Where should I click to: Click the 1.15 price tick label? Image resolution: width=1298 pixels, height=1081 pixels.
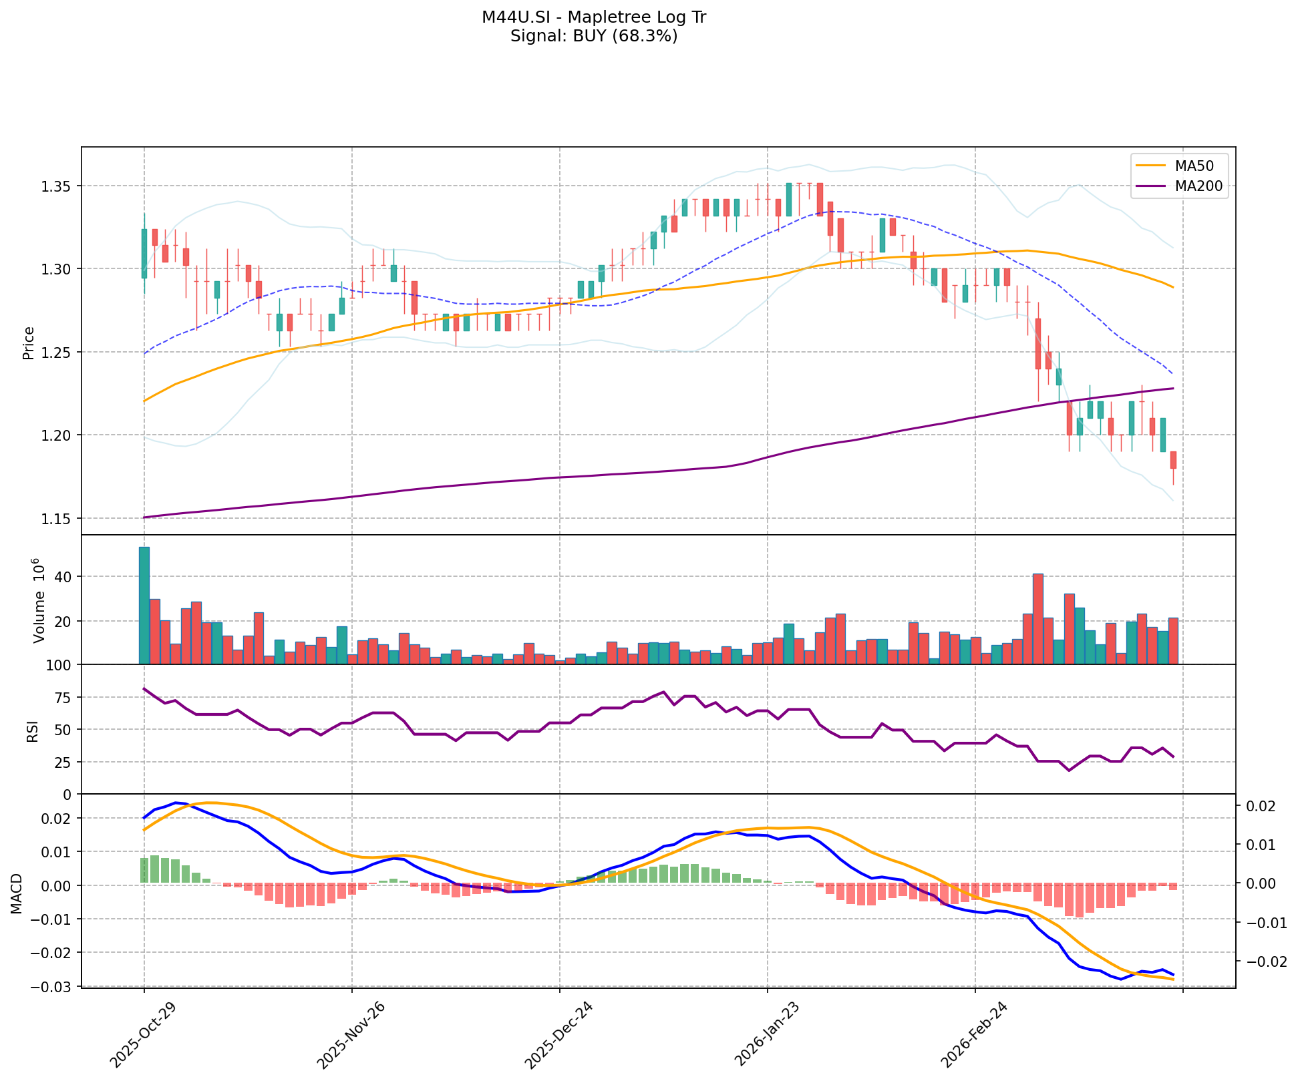(55, 518)
